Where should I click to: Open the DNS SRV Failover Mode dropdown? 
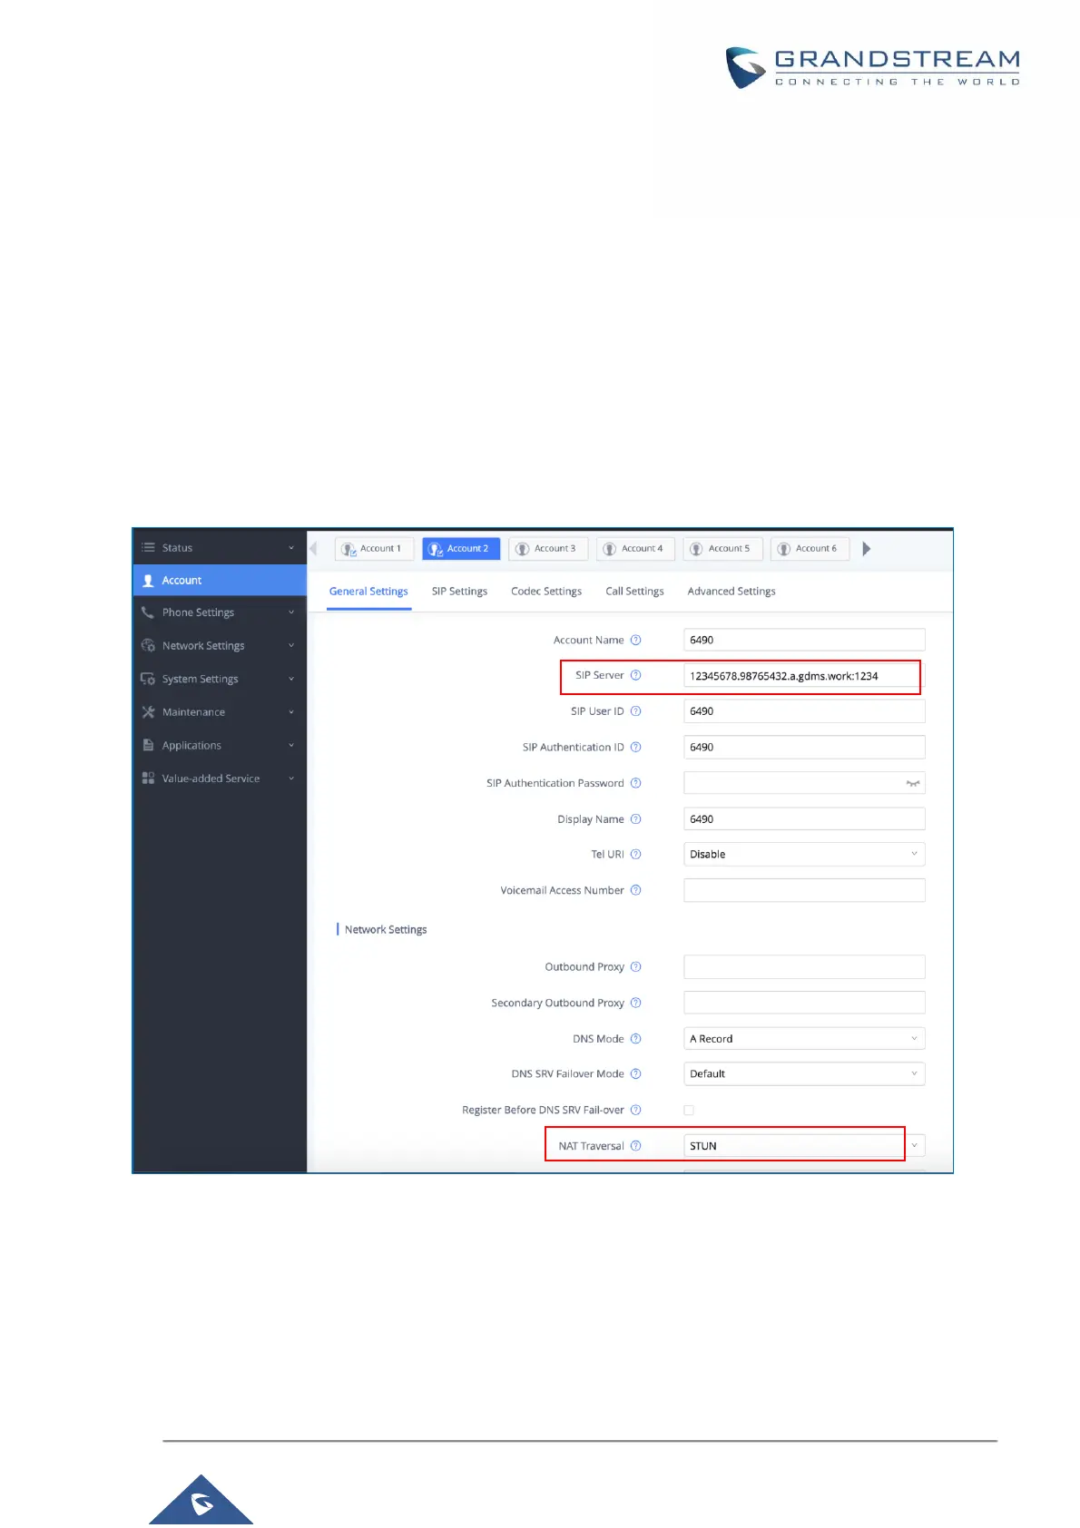[x=804, y=1074]
